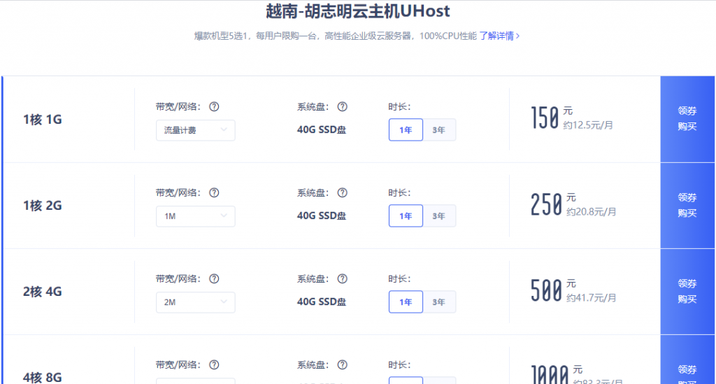Select 1年 duration for 1核 2G
716x384 pixels.
point(406,216)
